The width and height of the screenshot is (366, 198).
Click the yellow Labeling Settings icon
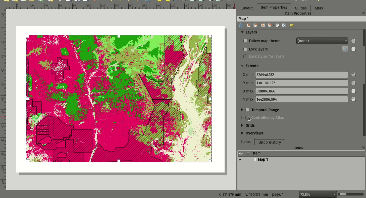[x=292, y=25]
